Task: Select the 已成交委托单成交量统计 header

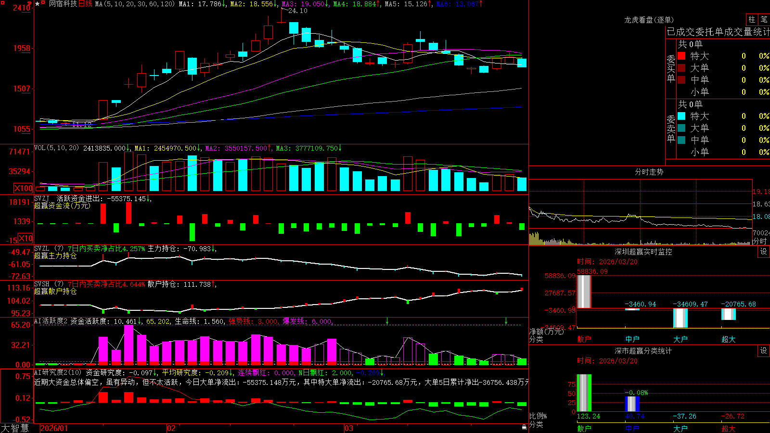Action: click(x=718, y=32)
